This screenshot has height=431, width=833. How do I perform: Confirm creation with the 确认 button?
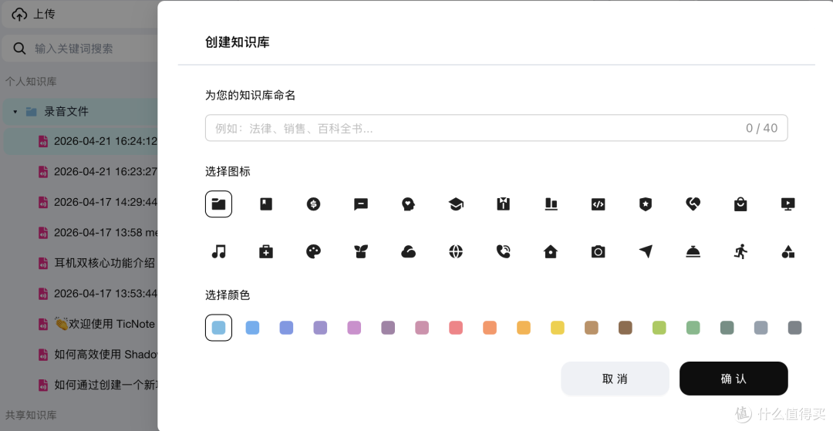coord(734,379)
